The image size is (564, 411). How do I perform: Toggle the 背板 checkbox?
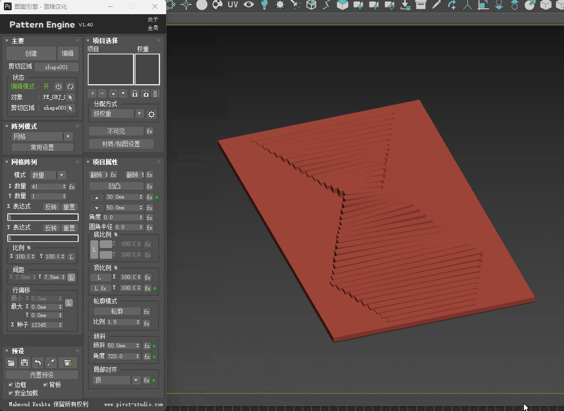point(45,385)
